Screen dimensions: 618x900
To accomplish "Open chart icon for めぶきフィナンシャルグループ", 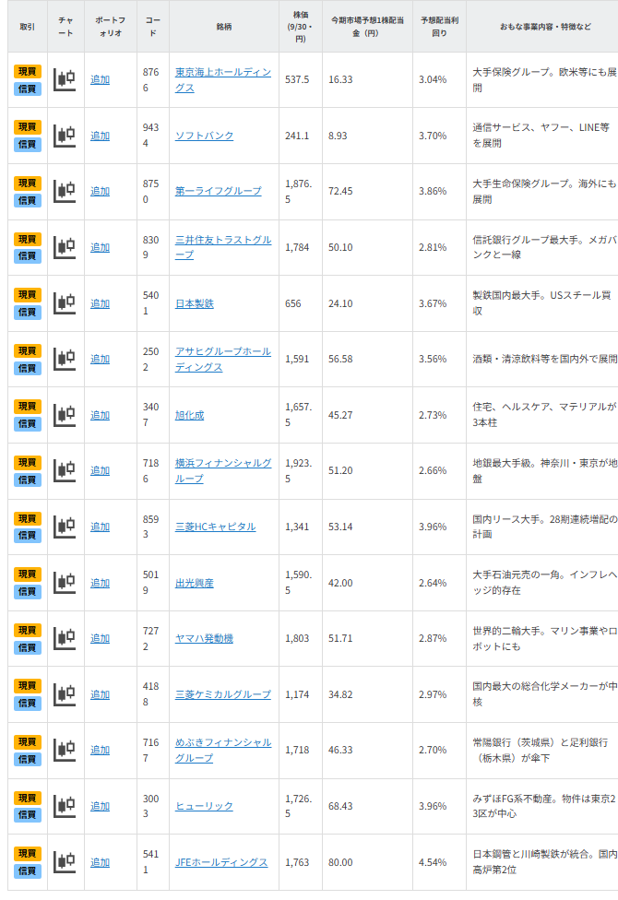I will click(65, 751).
